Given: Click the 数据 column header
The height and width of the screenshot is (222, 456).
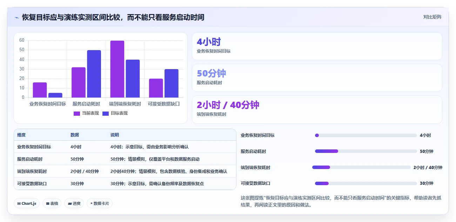Looking at the screenshot, I should point(75,135).
